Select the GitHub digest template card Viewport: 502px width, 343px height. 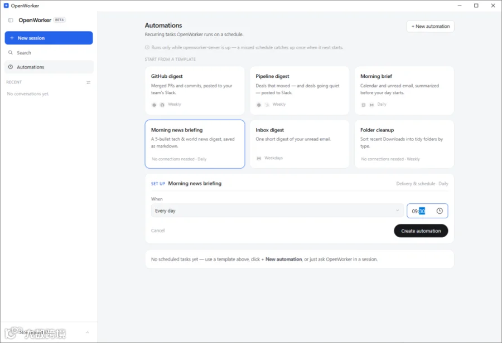[x=195, y=90]
